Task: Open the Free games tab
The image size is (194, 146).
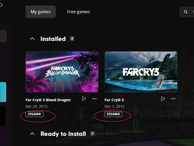Action: click(x=79, y=12)
